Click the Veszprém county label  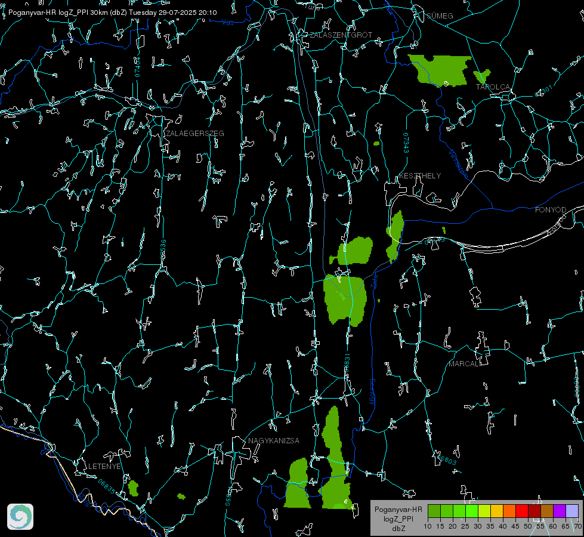click(459, 163)
